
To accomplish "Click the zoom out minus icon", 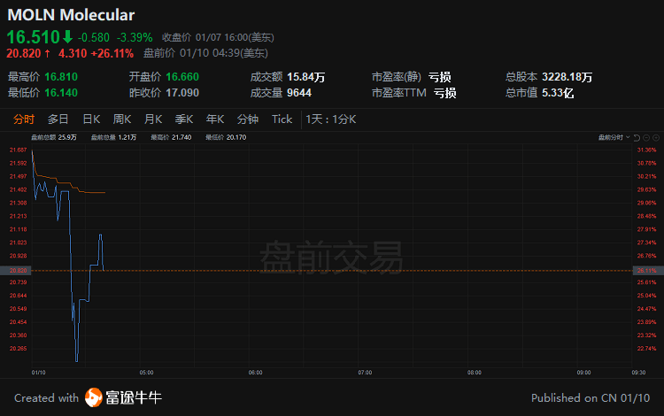I will (646, 137).
